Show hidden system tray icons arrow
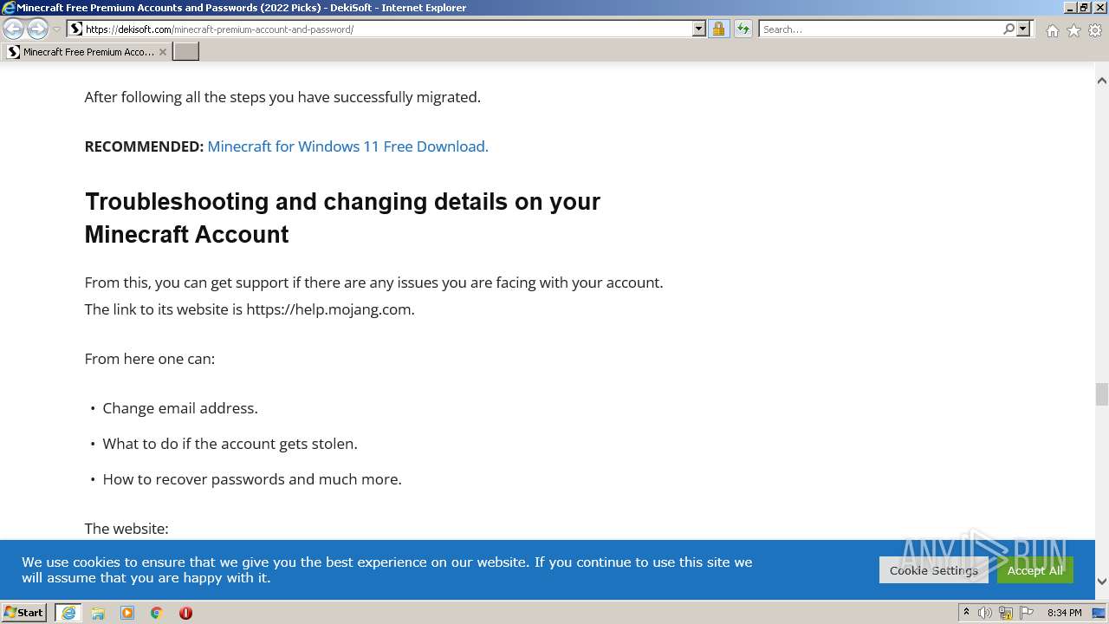 click(966, 613)
